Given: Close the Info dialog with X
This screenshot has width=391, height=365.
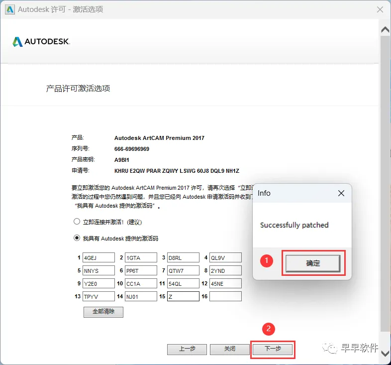Looking at the screenshot, I should pyautogui.click(x=341, y=193).
